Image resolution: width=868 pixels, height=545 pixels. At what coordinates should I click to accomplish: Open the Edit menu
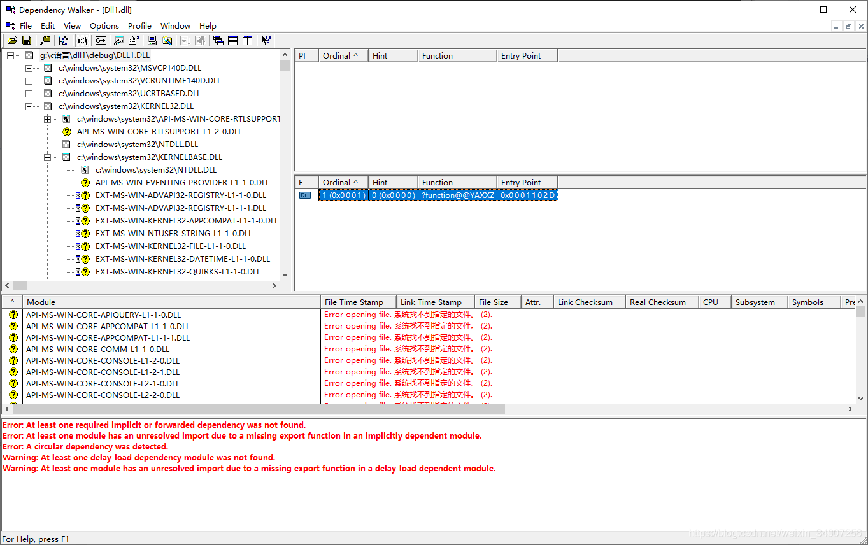point(48,25)
